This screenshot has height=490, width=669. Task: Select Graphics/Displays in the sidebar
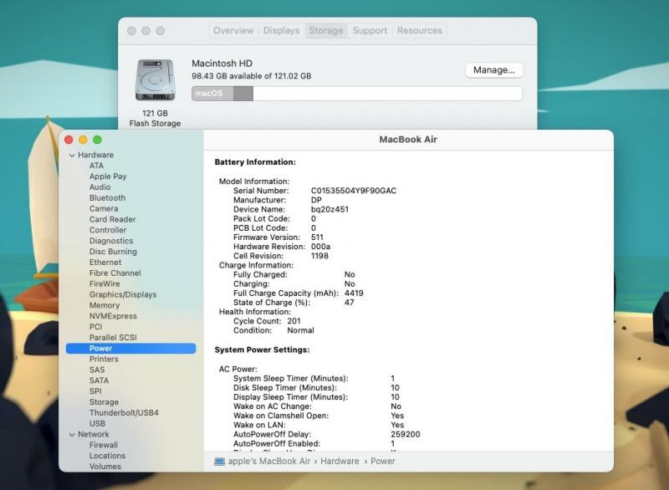point(123,294)
